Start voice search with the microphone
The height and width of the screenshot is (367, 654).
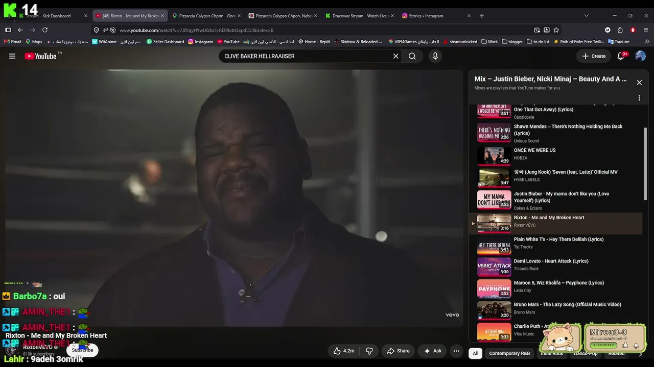[x=435, y=56]
